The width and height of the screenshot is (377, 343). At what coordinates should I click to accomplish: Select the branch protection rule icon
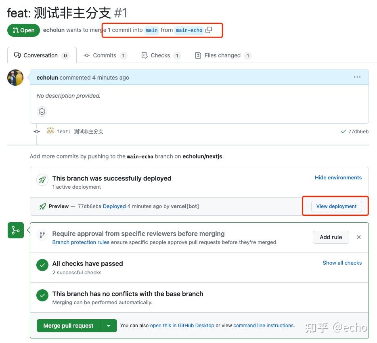click(42, 235)
